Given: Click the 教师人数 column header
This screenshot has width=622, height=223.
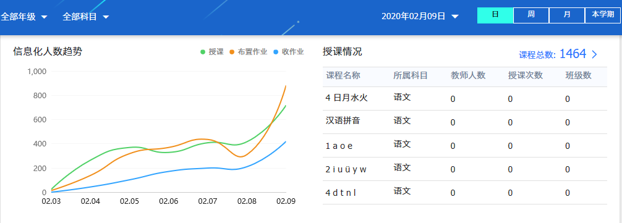Looking at the screenshot, I should 468,75.
